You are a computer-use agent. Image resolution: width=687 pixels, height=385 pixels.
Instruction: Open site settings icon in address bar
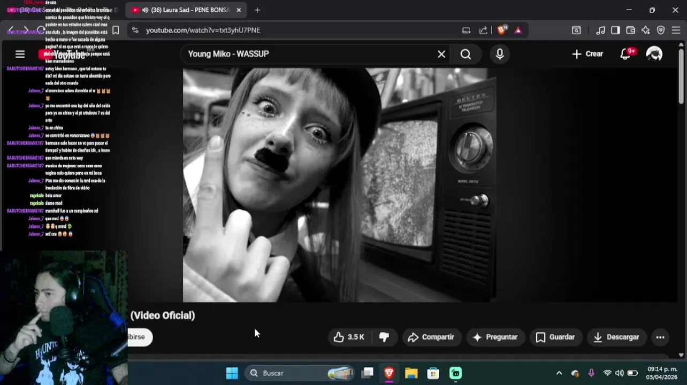coord(135,30)
